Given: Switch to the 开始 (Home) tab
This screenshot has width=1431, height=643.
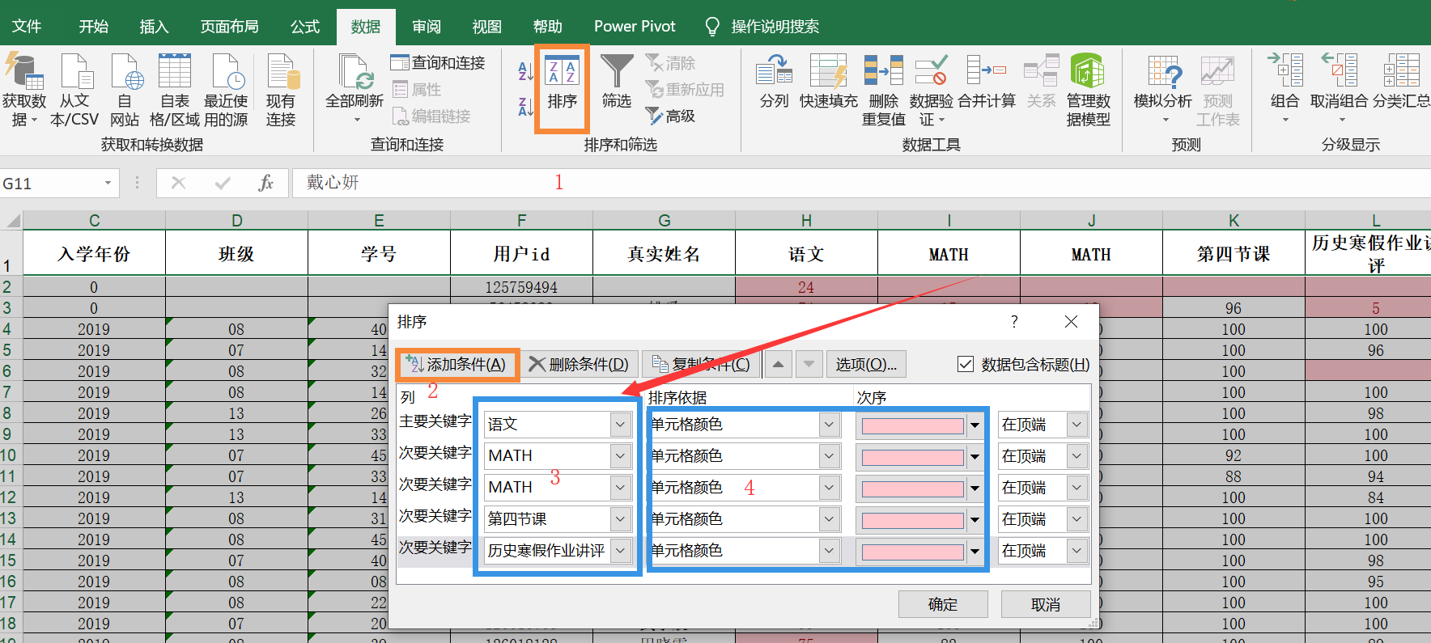Looking at the screenshot, I should [x=93, y=27].
